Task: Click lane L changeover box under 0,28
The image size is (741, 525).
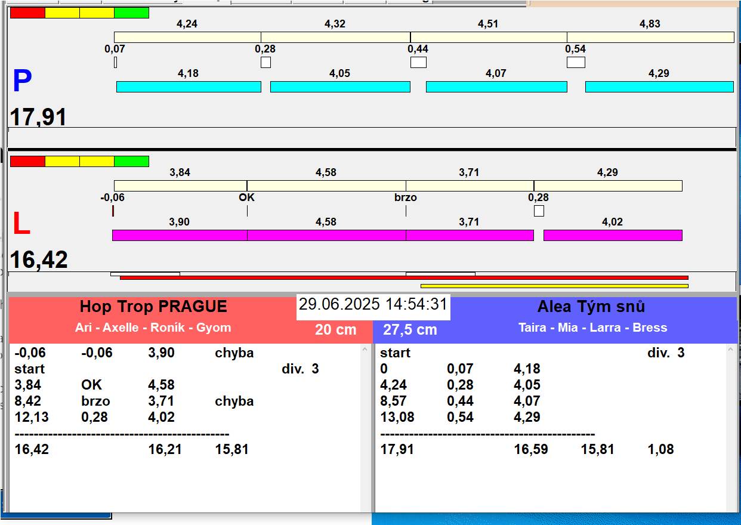Action: 539,211
